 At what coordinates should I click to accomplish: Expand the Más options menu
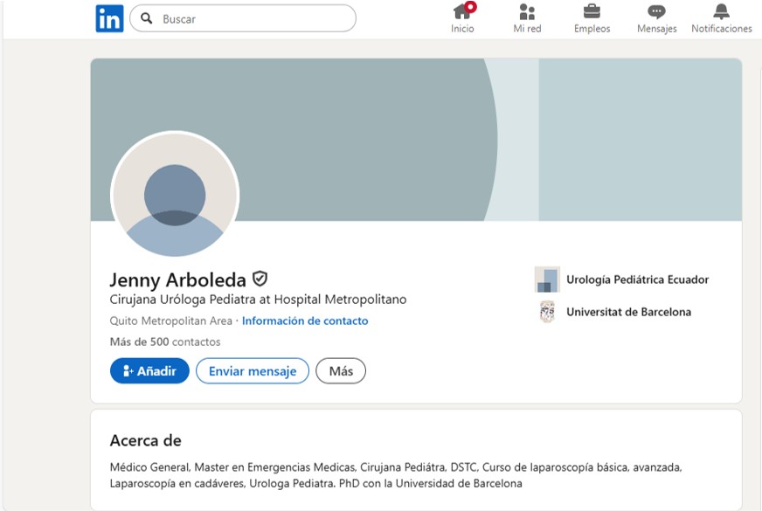(x=341, y=371)
